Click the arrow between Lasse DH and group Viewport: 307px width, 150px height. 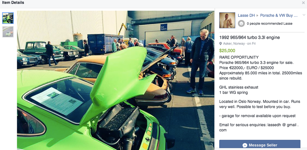click(x=258, y=16)
